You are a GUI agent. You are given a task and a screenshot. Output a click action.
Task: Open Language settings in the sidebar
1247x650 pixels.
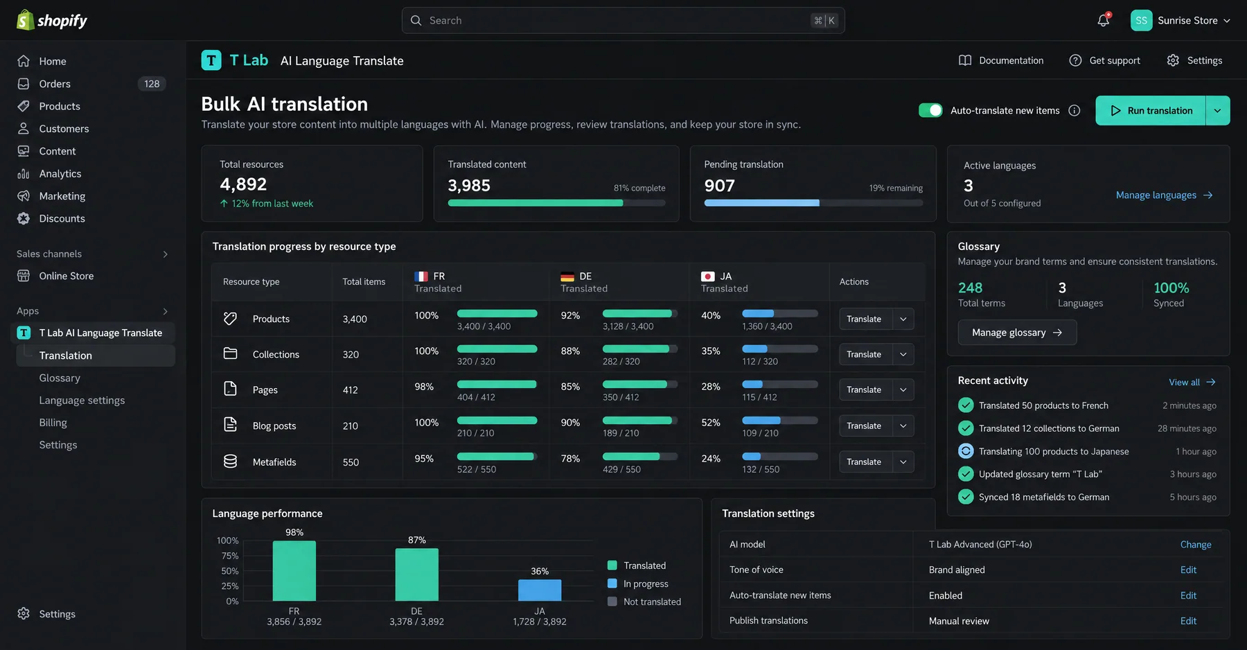(82, 400)
